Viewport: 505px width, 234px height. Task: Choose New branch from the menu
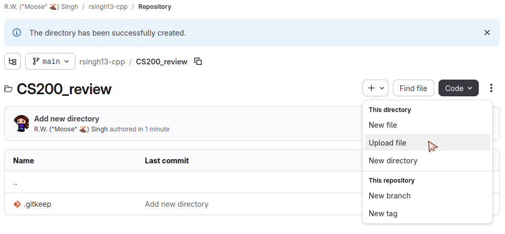(x=427, y=196)
